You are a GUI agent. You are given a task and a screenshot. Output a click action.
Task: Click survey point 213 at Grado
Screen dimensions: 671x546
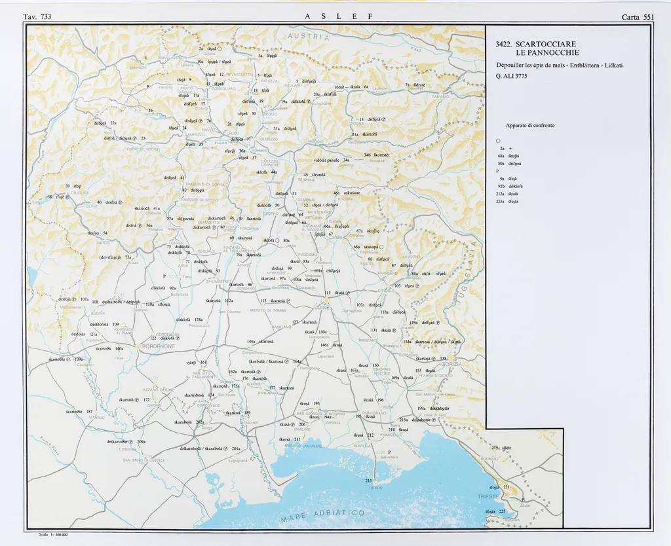coord(368,481)
